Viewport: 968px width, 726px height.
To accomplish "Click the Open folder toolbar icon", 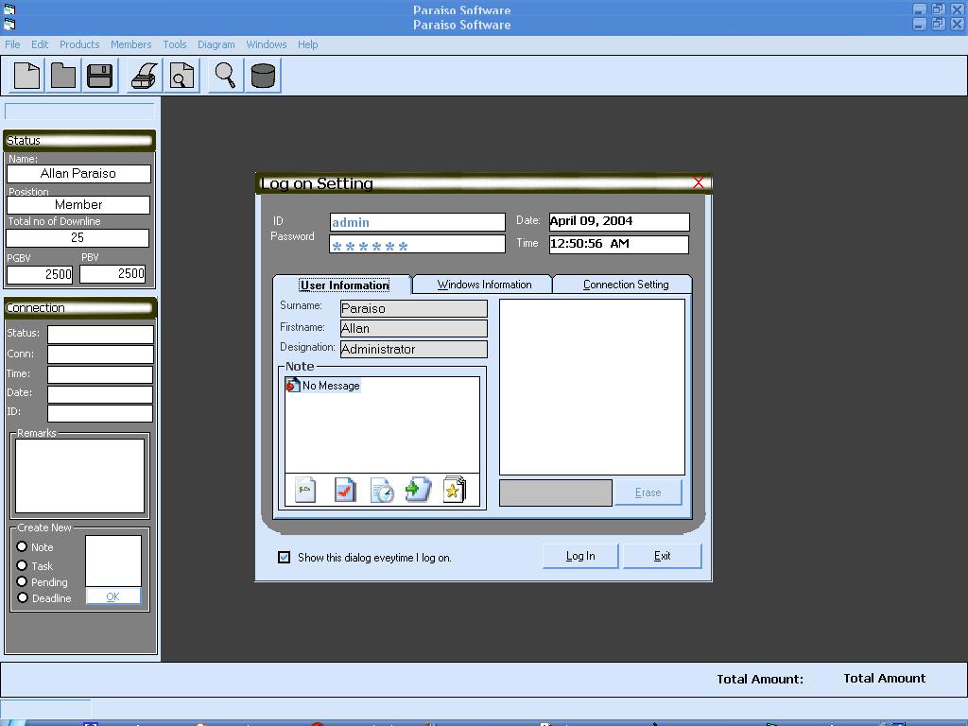I will (63, 76).
